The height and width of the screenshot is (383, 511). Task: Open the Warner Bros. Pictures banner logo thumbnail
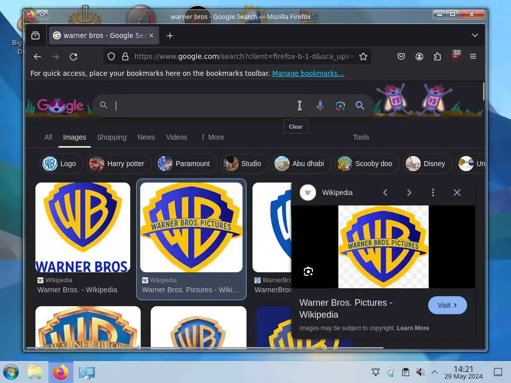191,227
